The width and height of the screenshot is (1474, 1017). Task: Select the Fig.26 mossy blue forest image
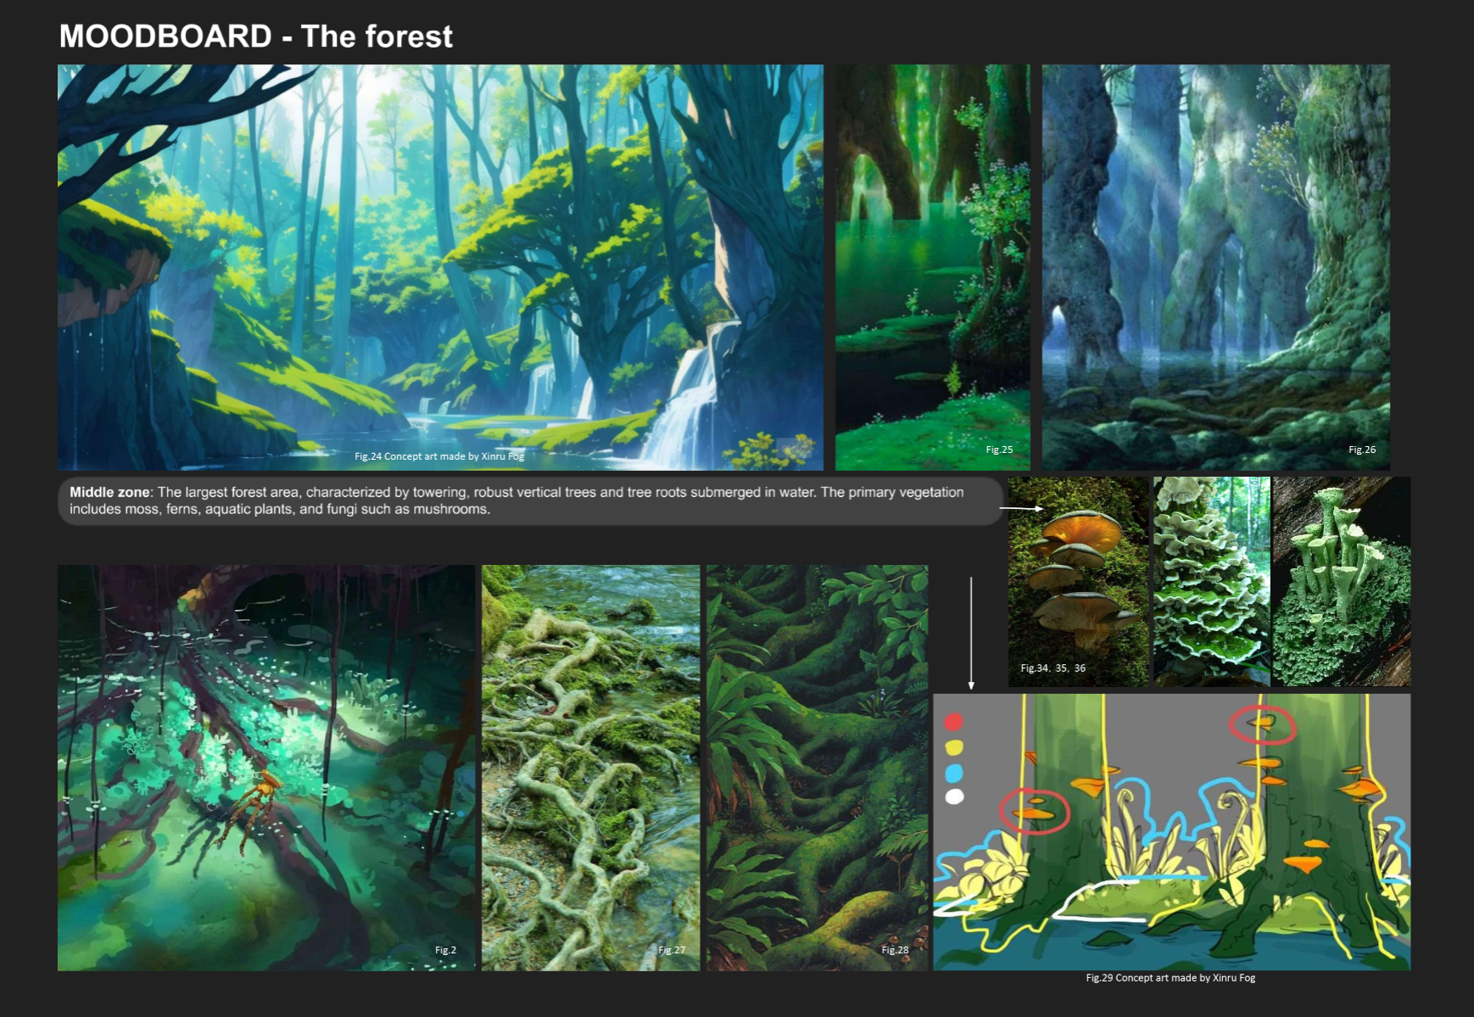click(1215, 267)
